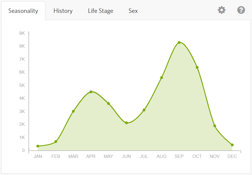Switch to the History tab
252x175 pixels.
tap(63, 11)
